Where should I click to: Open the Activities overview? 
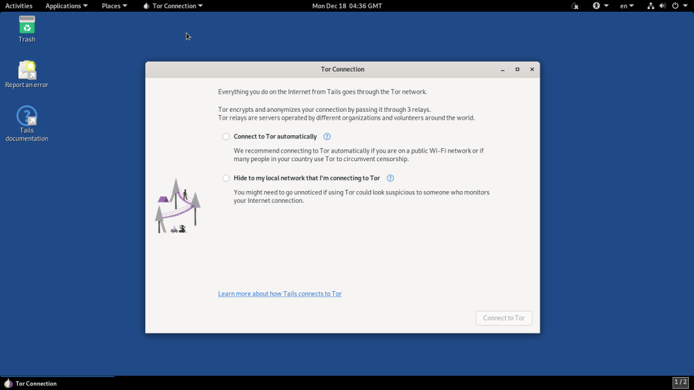[x=19, y=6]
